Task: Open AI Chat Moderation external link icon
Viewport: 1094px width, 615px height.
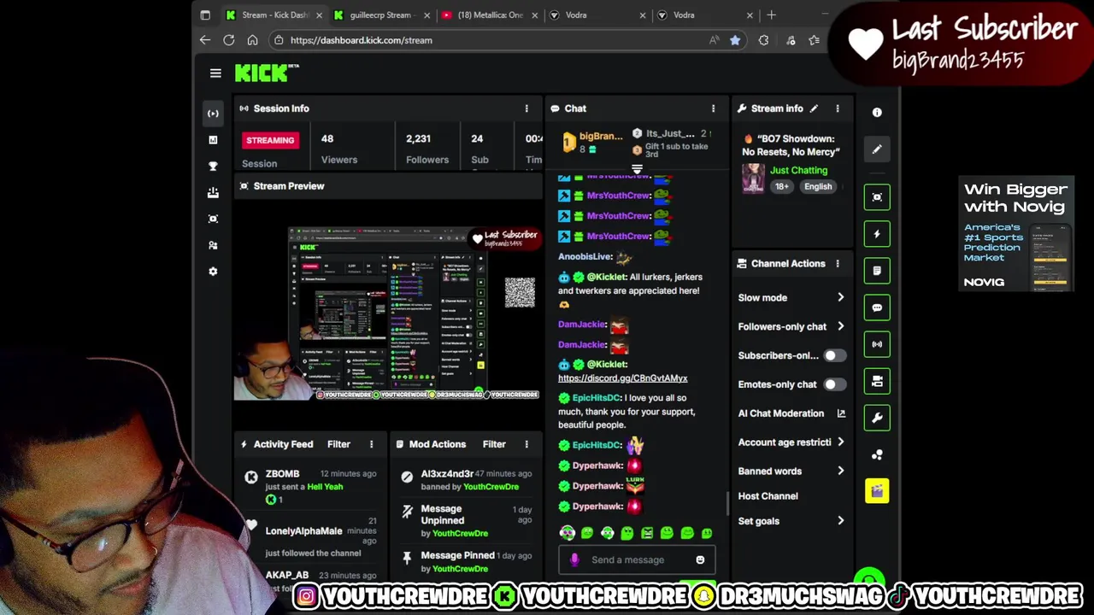Action: click(x=841, y=413)
